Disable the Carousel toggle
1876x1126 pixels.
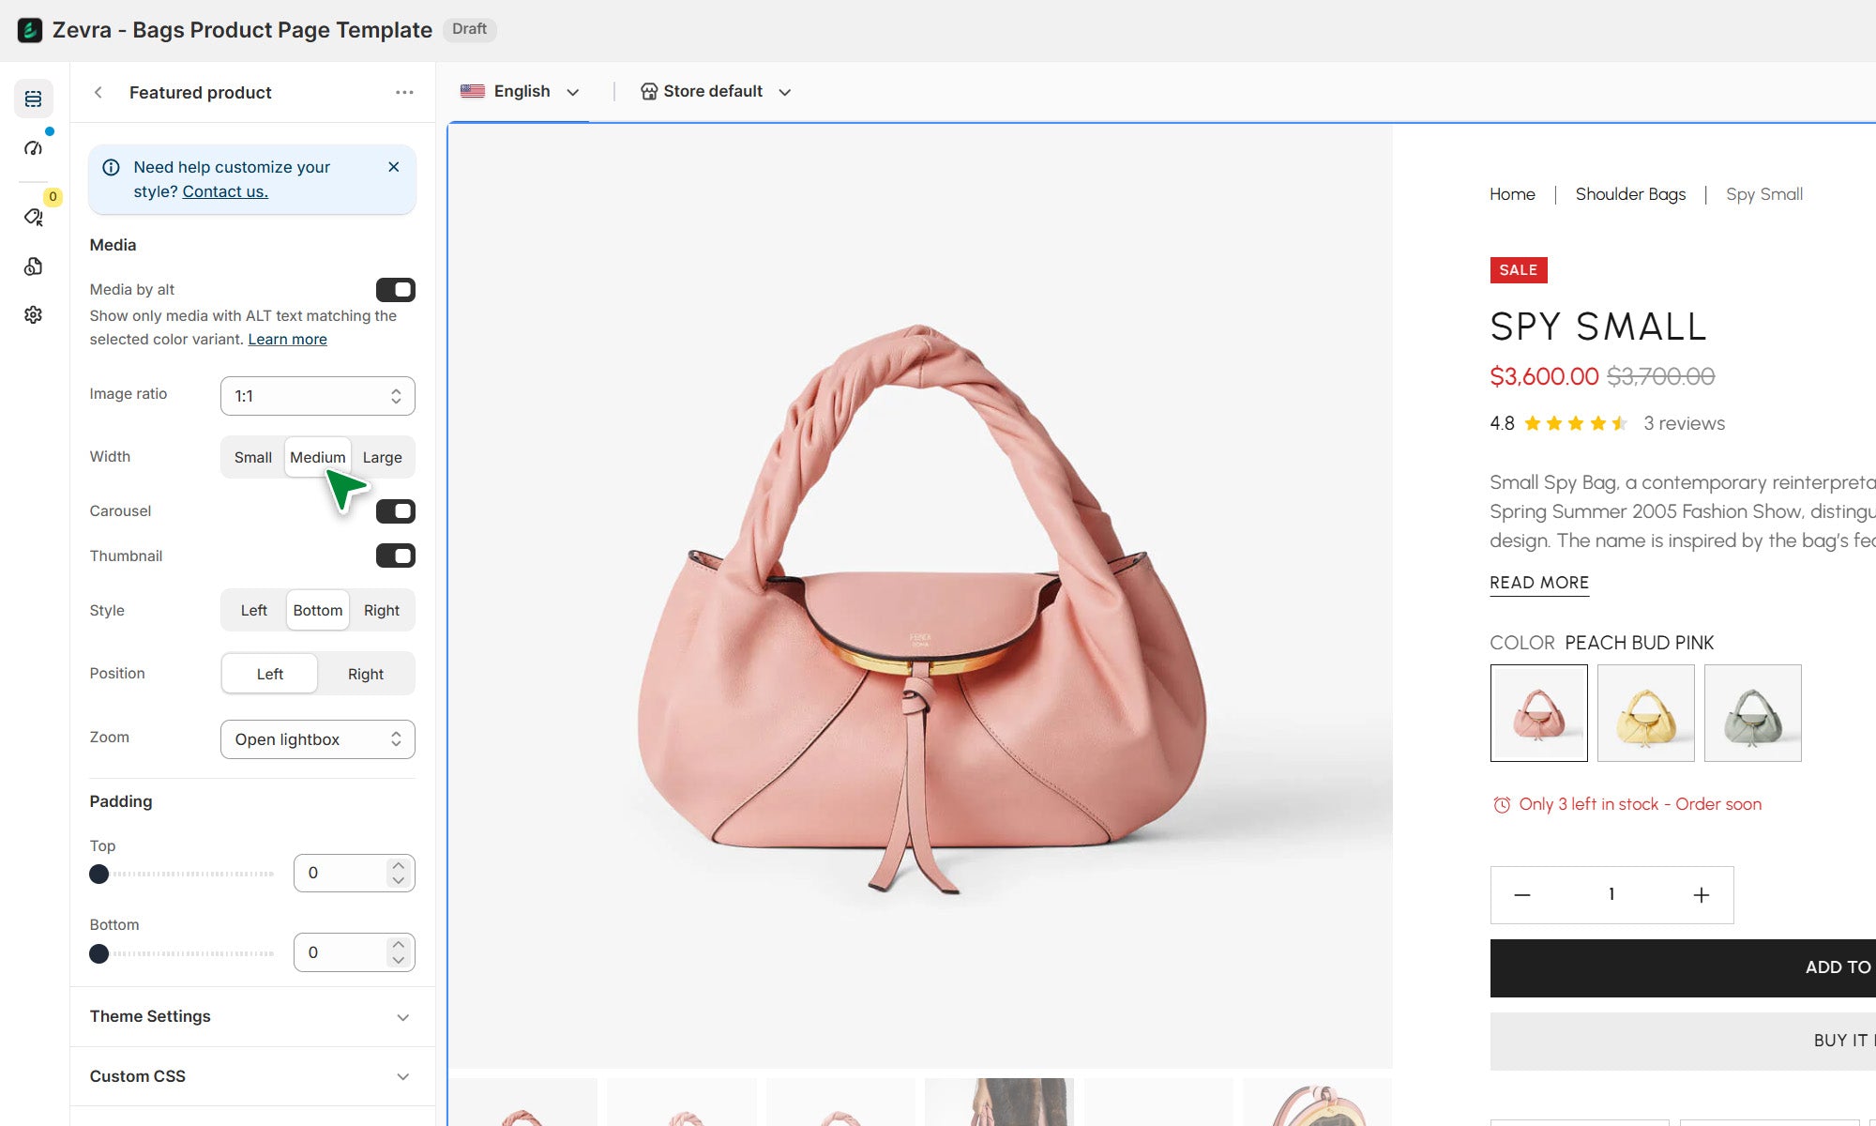tap(395, 511)
